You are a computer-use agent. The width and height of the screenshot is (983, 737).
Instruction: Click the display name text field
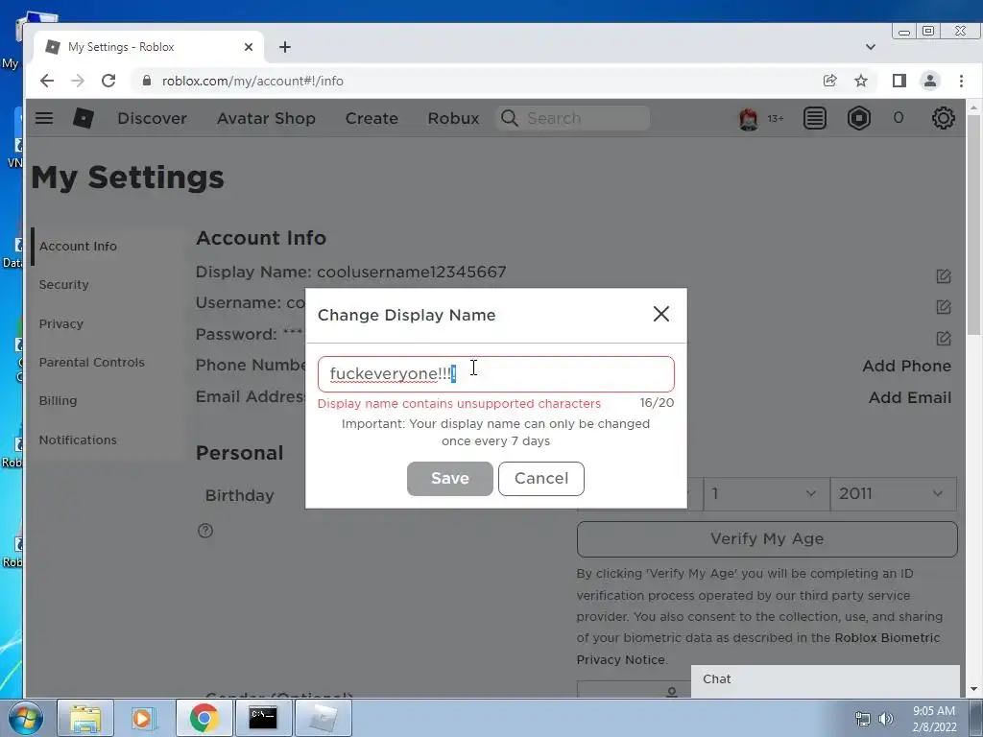tap(496, 374)
